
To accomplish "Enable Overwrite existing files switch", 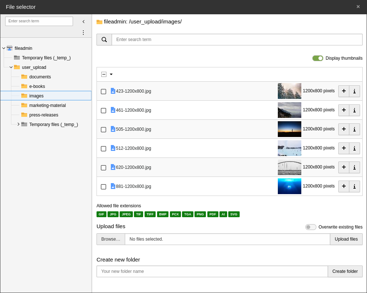I will [310, 227].
